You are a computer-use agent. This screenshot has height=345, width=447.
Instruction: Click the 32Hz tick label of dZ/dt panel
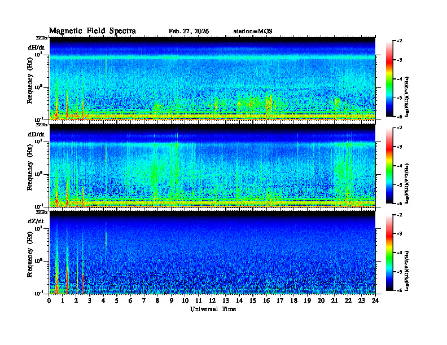(42, 212)
